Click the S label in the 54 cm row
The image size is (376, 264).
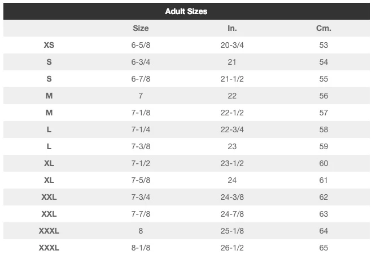coord(49,62)
